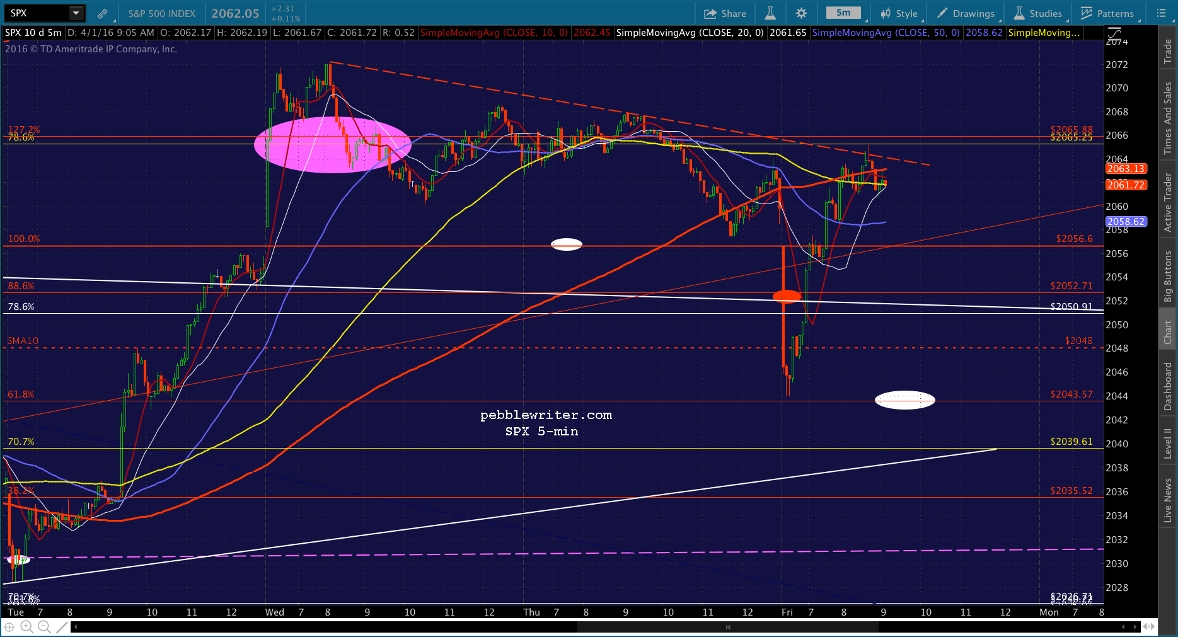Click the $2056.6 Fibonacci level label
This screenshot has height=637, width=1178.
point(1075,239)
